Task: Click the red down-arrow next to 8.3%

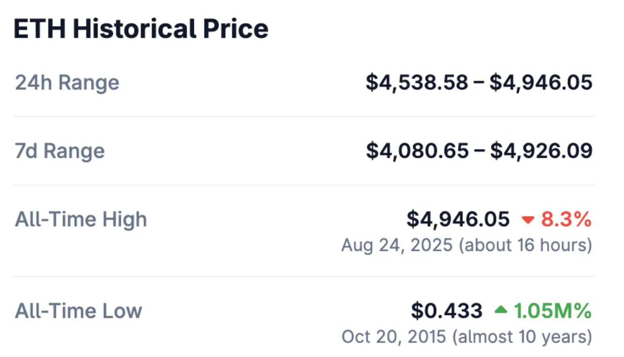Action: pos(528,220)
